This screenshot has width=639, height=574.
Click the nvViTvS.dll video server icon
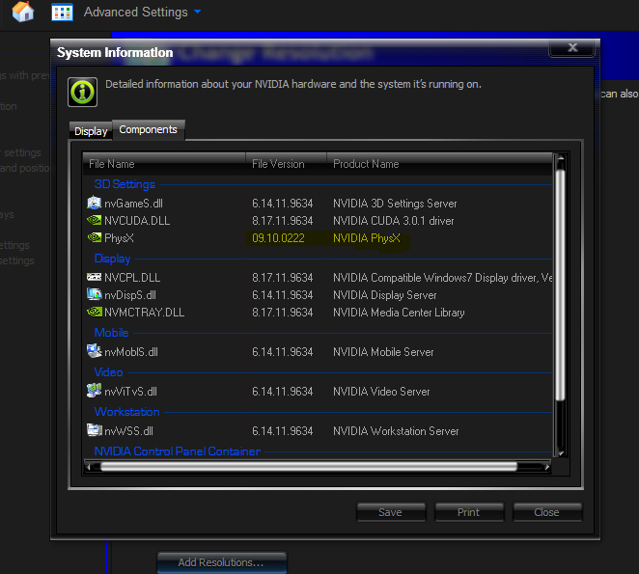pos(95,392)
